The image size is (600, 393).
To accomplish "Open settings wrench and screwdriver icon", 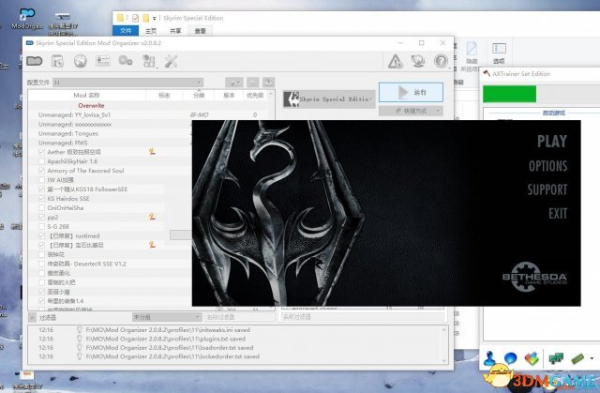I will coord(171,61).
